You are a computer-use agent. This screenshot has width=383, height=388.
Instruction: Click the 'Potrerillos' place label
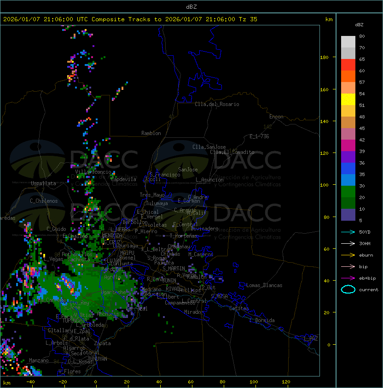pyautogui.click(x=77, y=254)
